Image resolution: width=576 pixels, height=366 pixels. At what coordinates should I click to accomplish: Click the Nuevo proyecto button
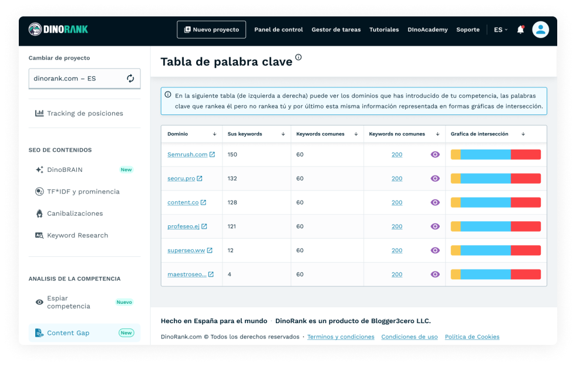[211, 30]
